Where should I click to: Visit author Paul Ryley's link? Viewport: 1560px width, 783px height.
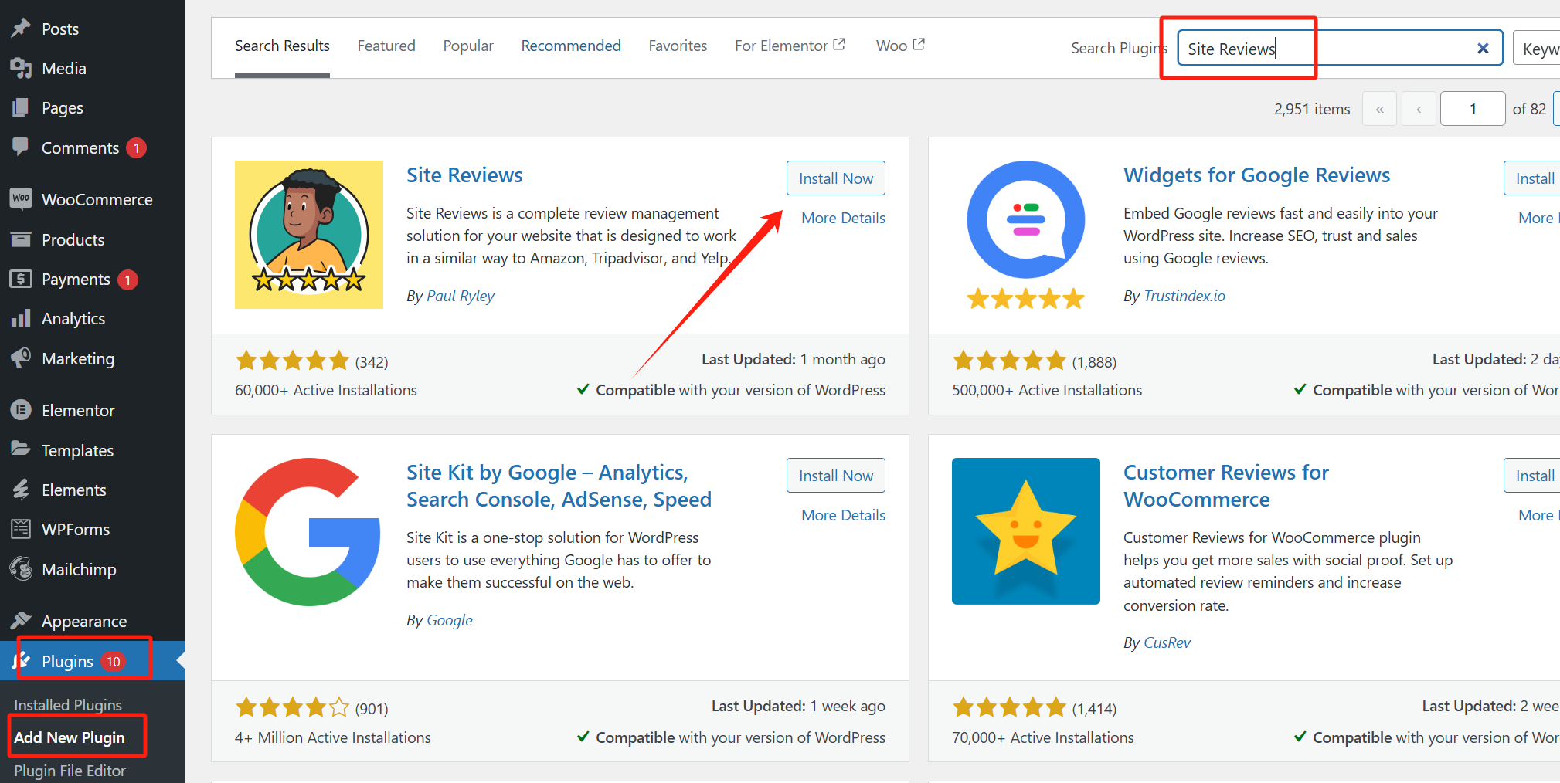(x=461, y=296)
